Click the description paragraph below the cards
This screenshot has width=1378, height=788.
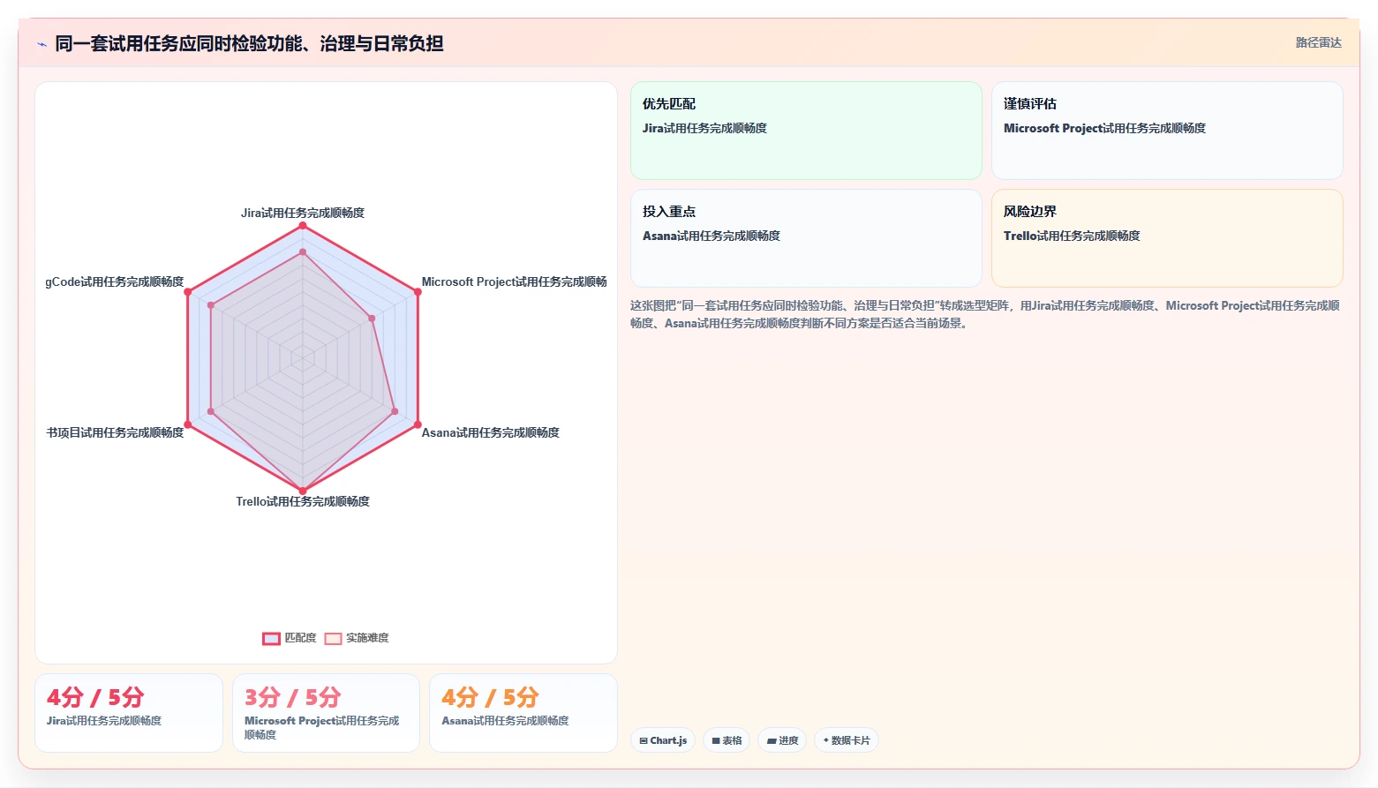click(x=985, y=314)
